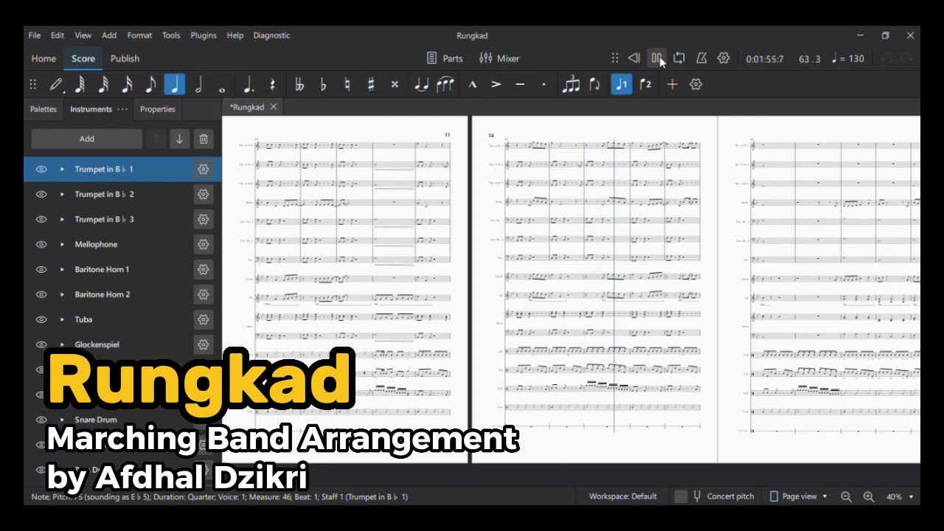Add a slur
944x531 pixels.
click(445, 85)
